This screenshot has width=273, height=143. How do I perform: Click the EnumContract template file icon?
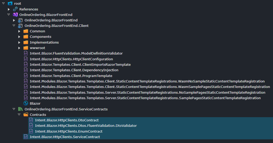[31, 131]
